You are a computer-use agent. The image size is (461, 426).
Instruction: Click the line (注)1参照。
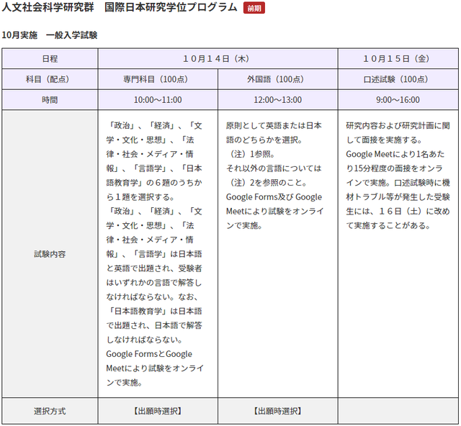(x=250, y=154)
